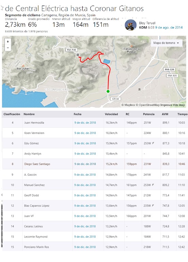
Task: Open the Mapa de terreno dropdown
Action: (x=166, y=43)
